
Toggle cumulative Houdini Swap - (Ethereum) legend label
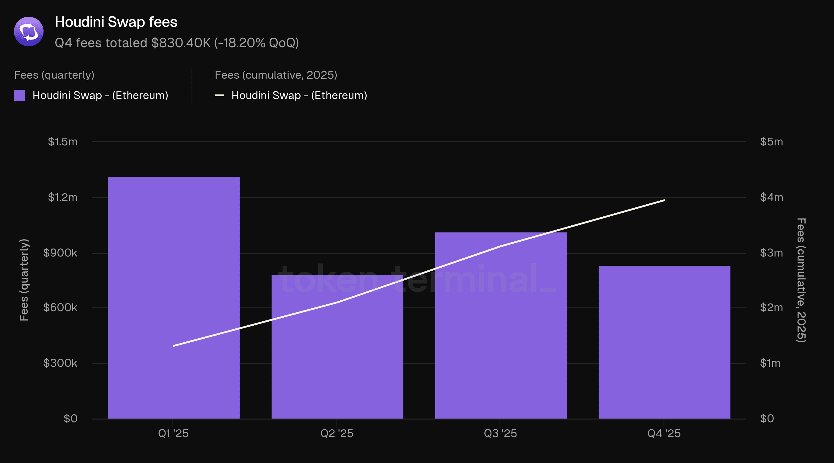coord(299,95)
